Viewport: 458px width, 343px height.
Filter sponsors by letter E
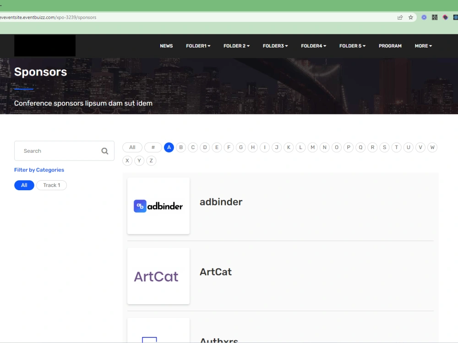click(217, 147)
